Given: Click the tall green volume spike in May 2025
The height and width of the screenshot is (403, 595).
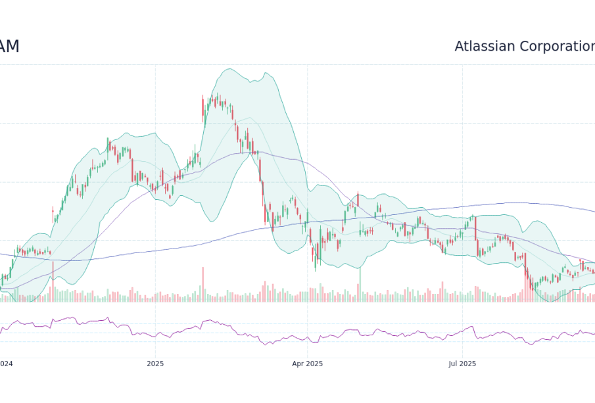Looking at the screenshot, I should (x=360, y=285).
